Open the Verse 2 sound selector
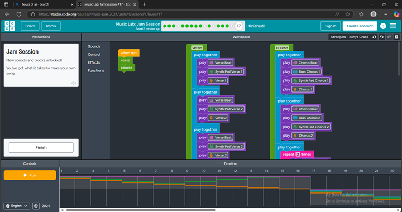Viewport: 402px width, 212px height. point(218,118)
